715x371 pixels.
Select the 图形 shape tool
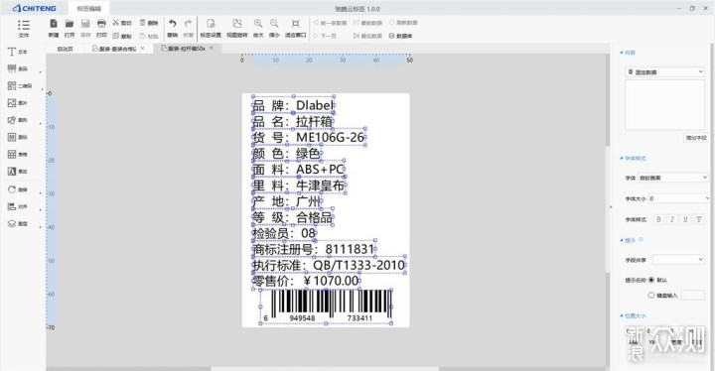tap(18, 120)
